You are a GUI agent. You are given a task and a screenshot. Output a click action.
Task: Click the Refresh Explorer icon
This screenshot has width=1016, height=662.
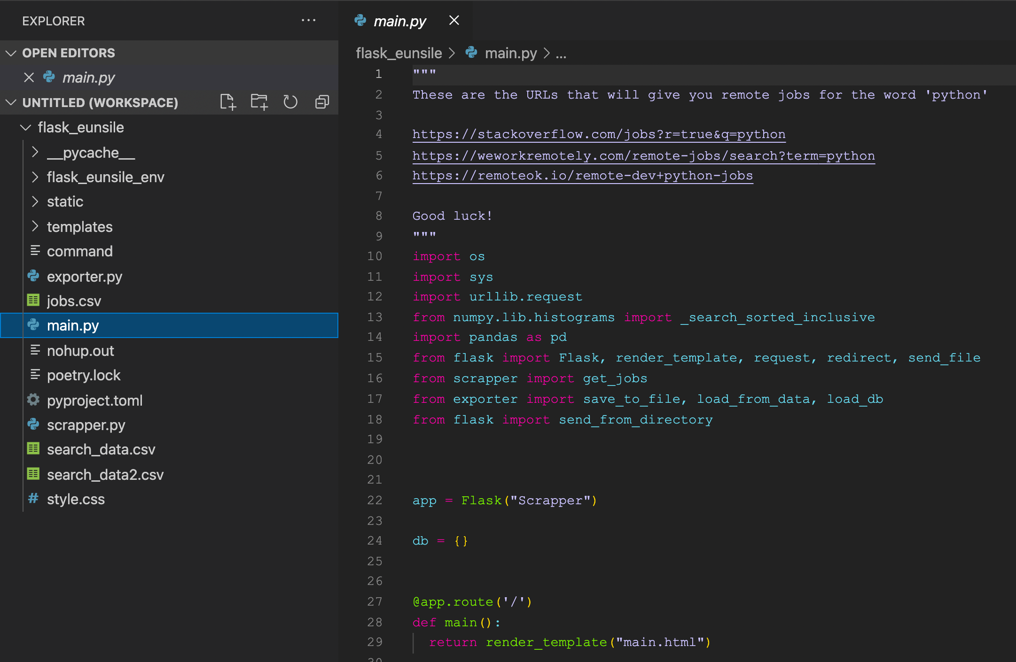point(290,102)
